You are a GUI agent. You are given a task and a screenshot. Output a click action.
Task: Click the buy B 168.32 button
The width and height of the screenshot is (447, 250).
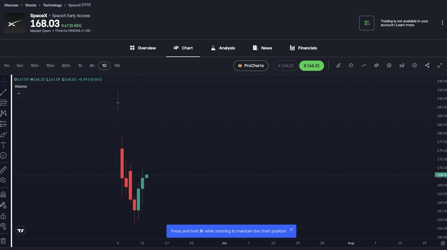coord(311,66)
